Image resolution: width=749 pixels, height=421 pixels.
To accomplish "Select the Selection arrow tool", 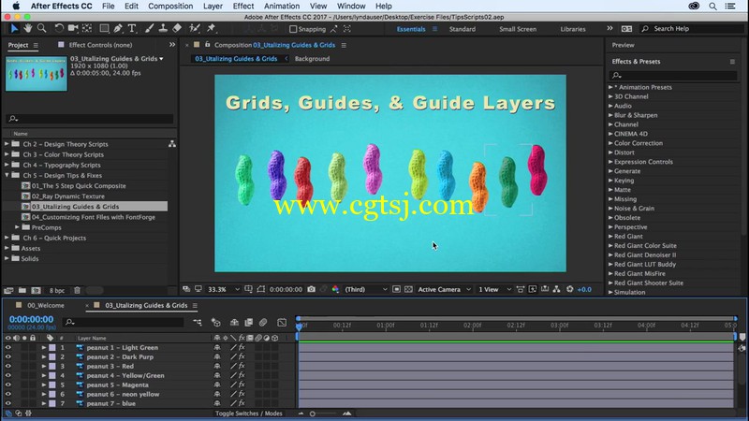I will coord(14,29).
